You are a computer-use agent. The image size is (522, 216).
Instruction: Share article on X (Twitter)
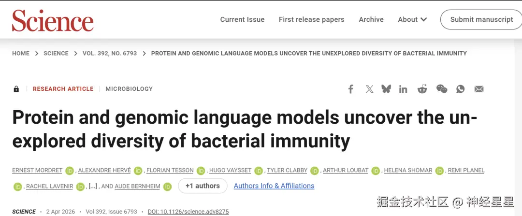tap(370, 89)
